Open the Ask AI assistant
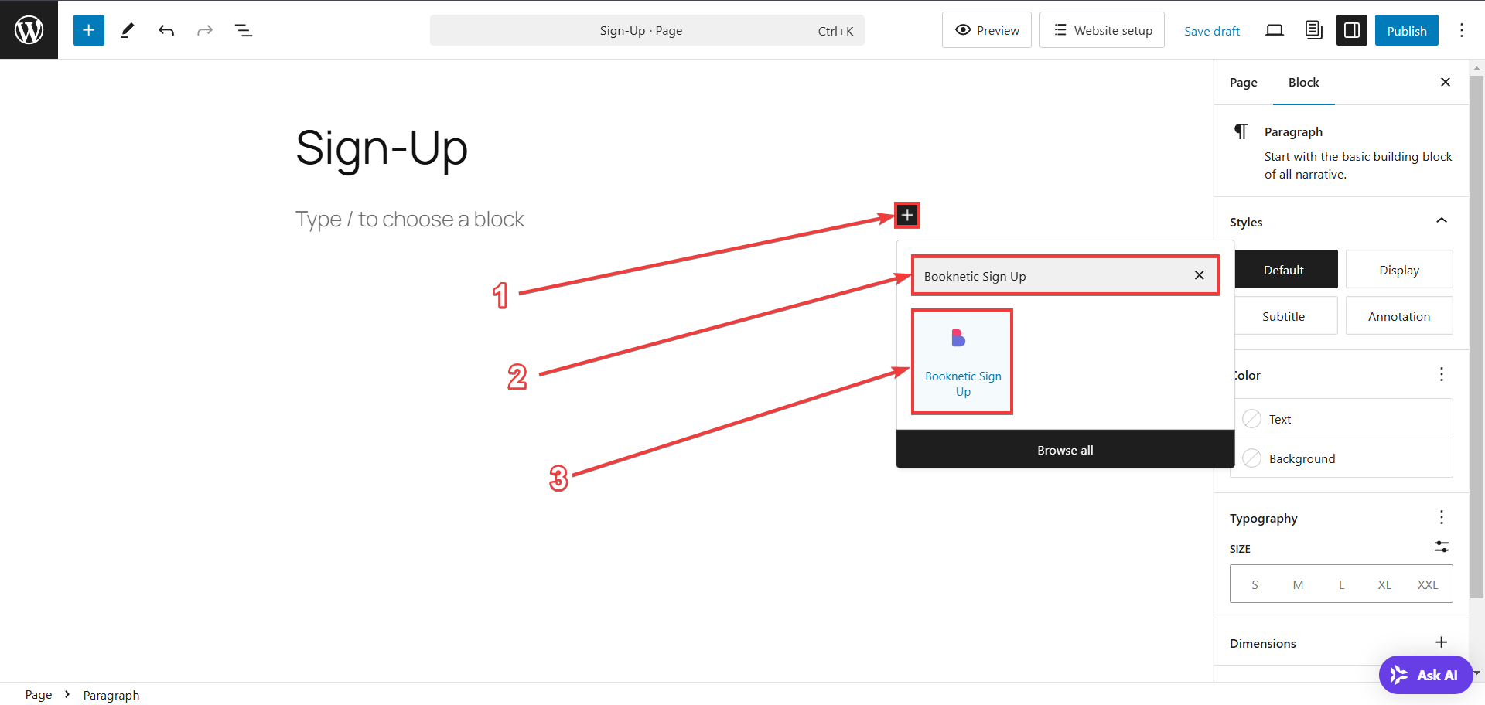The width and height of the screenshot is (1485, 705). coord(1426,675)
